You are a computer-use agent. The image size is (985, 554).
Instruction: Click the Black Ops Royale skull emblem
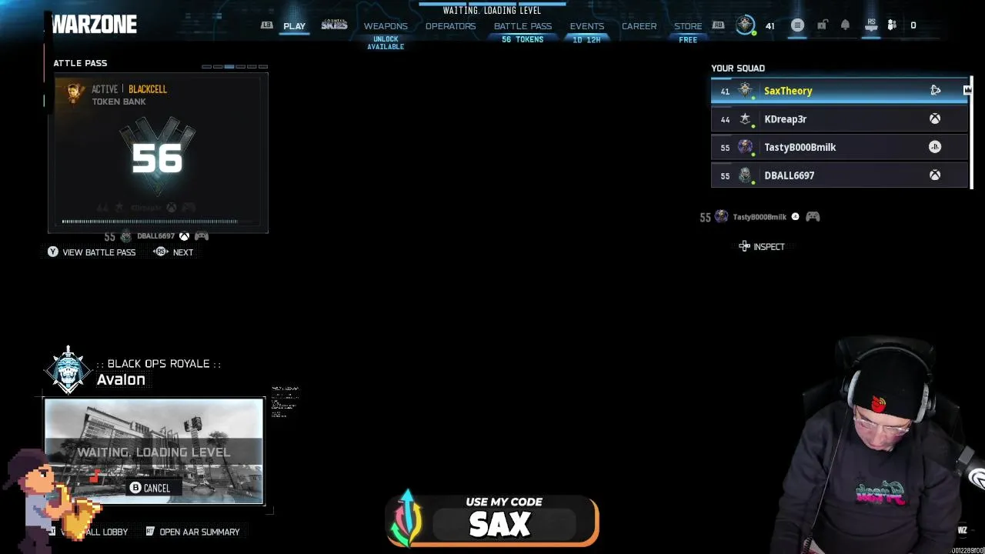tap(68, 370)
